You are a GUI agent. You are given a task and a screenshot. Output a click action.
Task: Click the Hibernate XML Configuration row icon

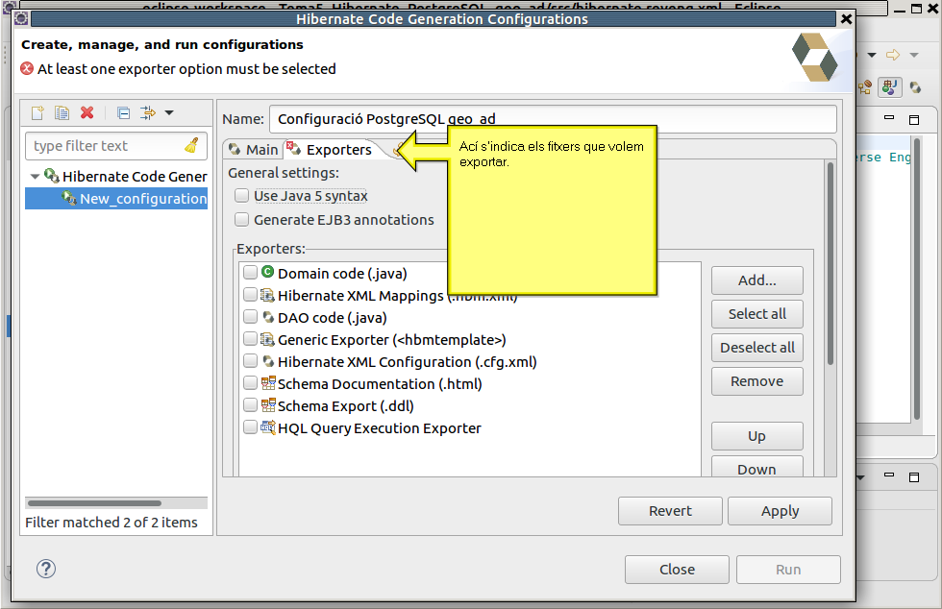(268, 361)
